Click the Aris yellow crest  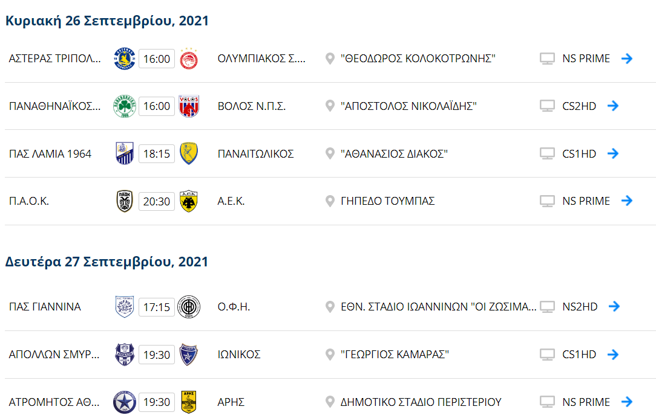(x=189, y=402)
